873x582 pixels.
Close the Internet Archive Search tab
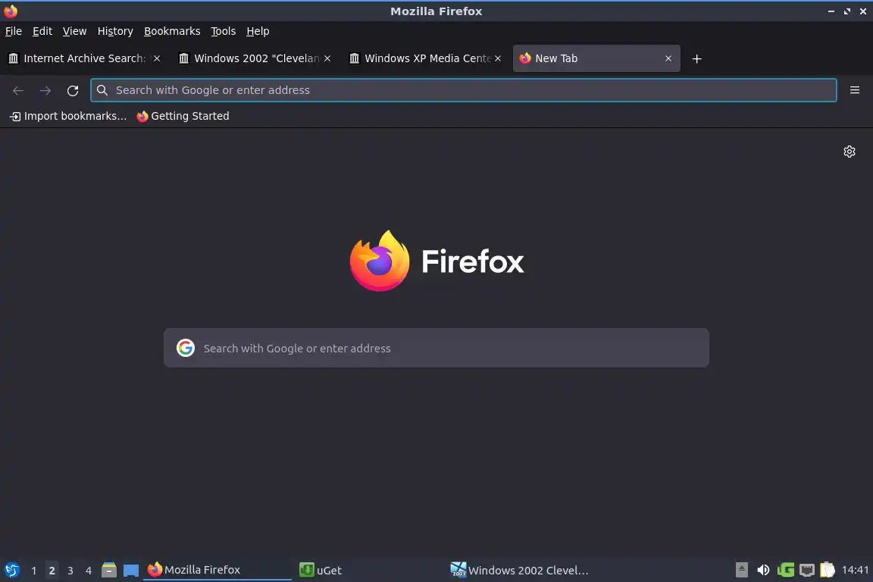(157, 58)
